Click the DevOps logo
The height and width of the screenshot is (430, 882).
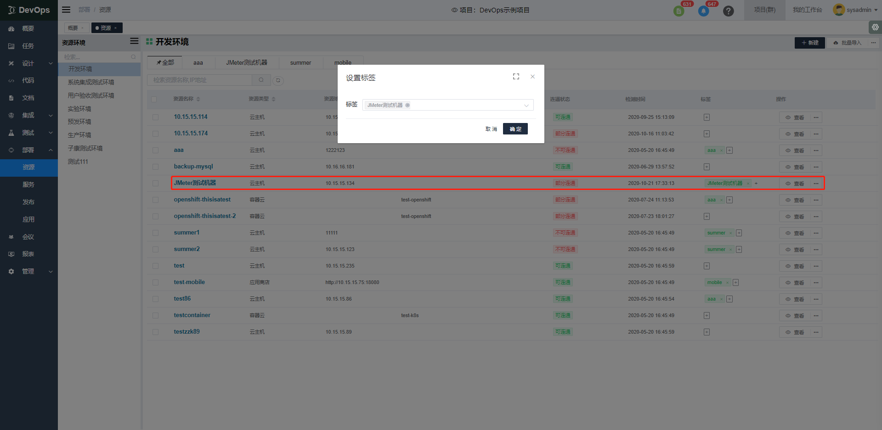point(29,10)
